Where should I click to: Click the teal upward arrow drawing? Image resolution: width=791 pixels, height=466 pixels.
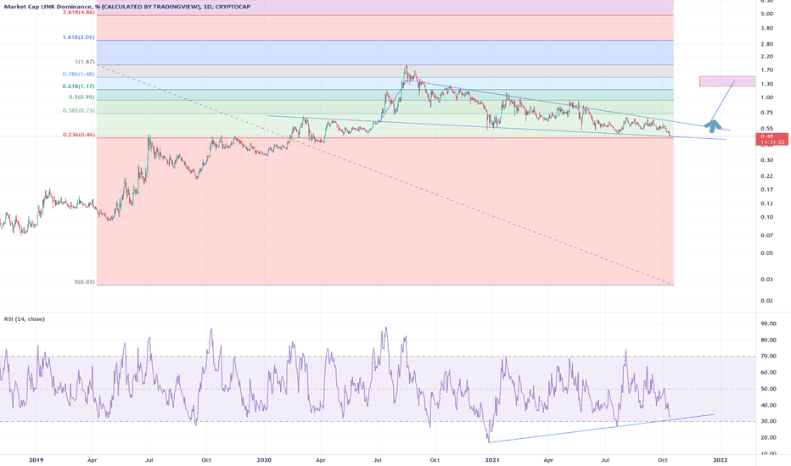coord(712,126)
